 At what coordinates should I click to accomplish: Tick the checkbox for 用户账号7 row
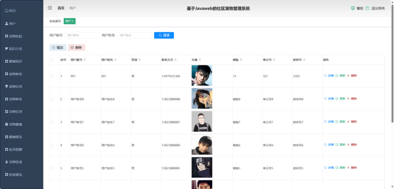[51, 122]
